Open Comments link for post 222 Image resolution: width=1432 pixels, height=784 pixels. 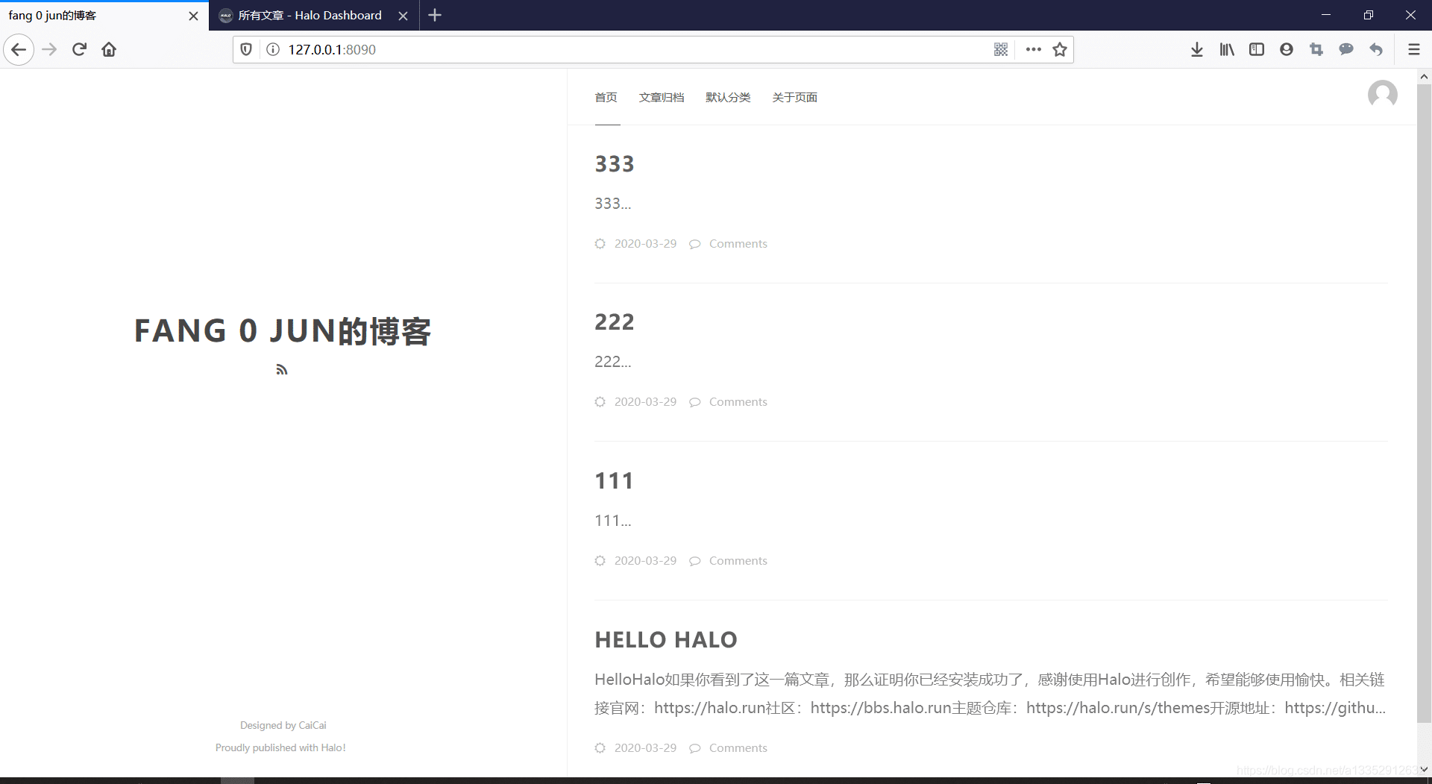[x=738, y=402]
